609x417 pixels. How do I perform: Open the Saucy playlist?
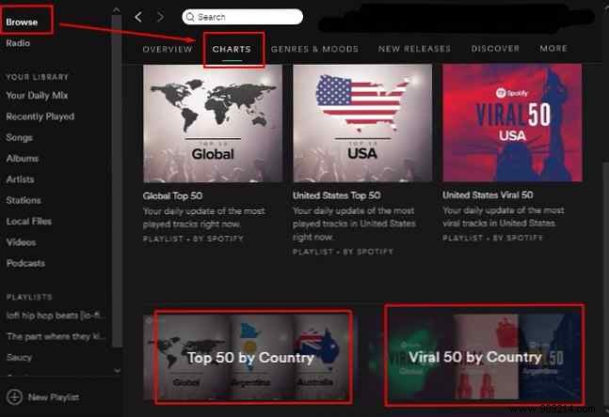click(x=19, y=357)
